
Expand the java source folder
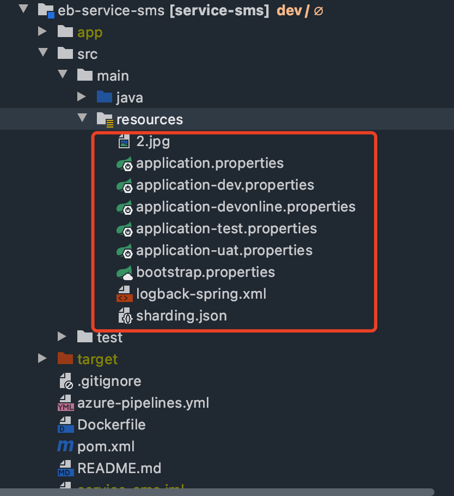coord(82,98)
